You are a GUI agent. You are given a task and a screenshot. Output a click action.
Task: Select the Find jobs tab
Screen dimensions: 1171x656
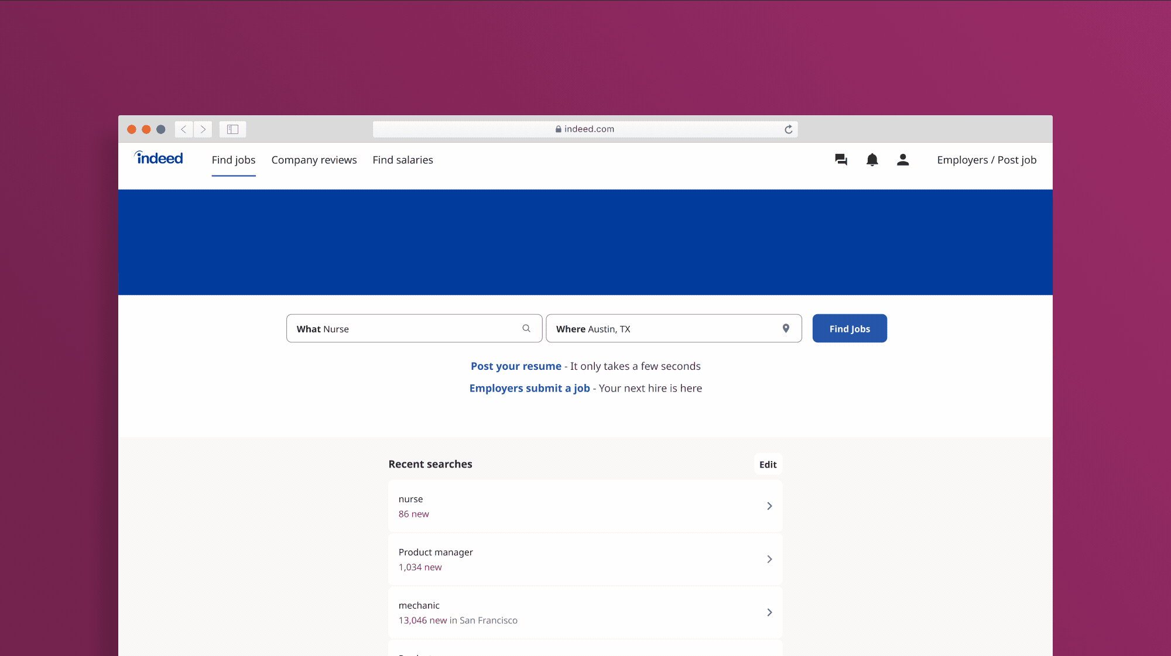tap(234, 160)
